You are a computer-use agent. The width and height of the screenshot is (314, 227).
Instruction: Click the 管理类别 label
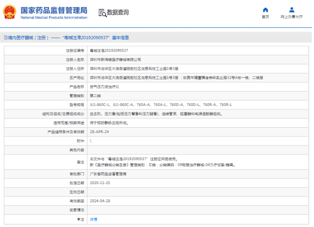click(77, 96)
